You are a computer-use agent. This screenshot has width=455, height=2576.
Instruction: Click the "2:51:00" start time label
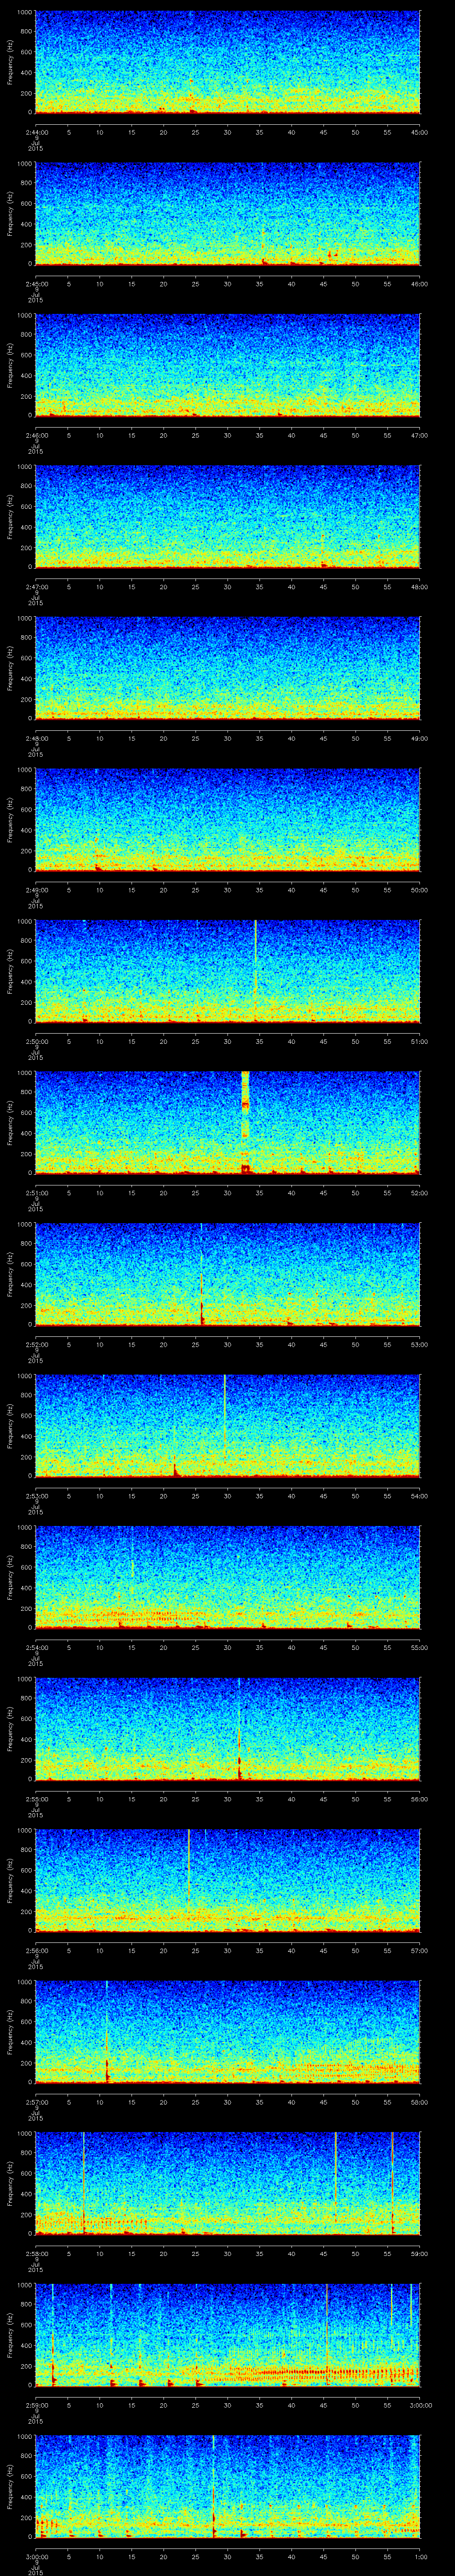(x=36, y=1193)
